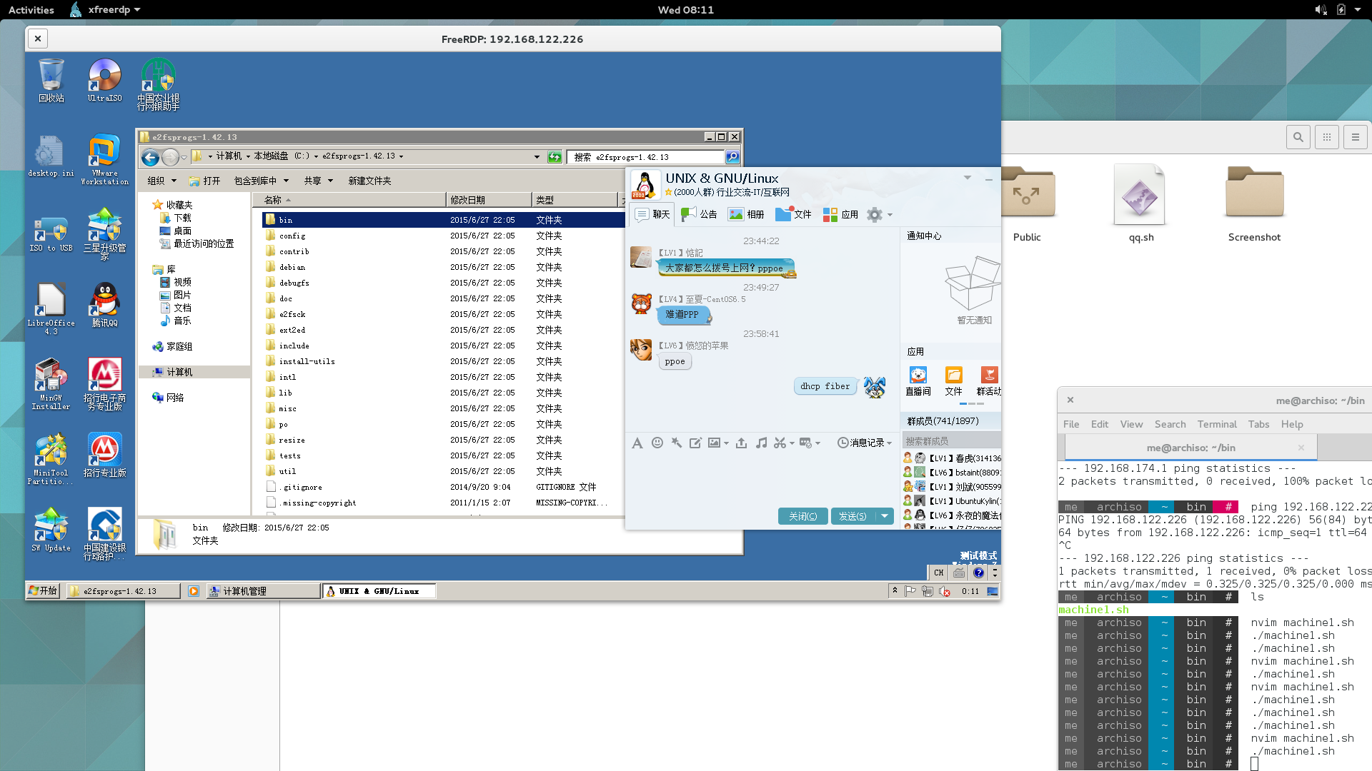Open the hamburger menu in GNOME Files
This screenshot has width=1372, height=771.
(1356, 137)
